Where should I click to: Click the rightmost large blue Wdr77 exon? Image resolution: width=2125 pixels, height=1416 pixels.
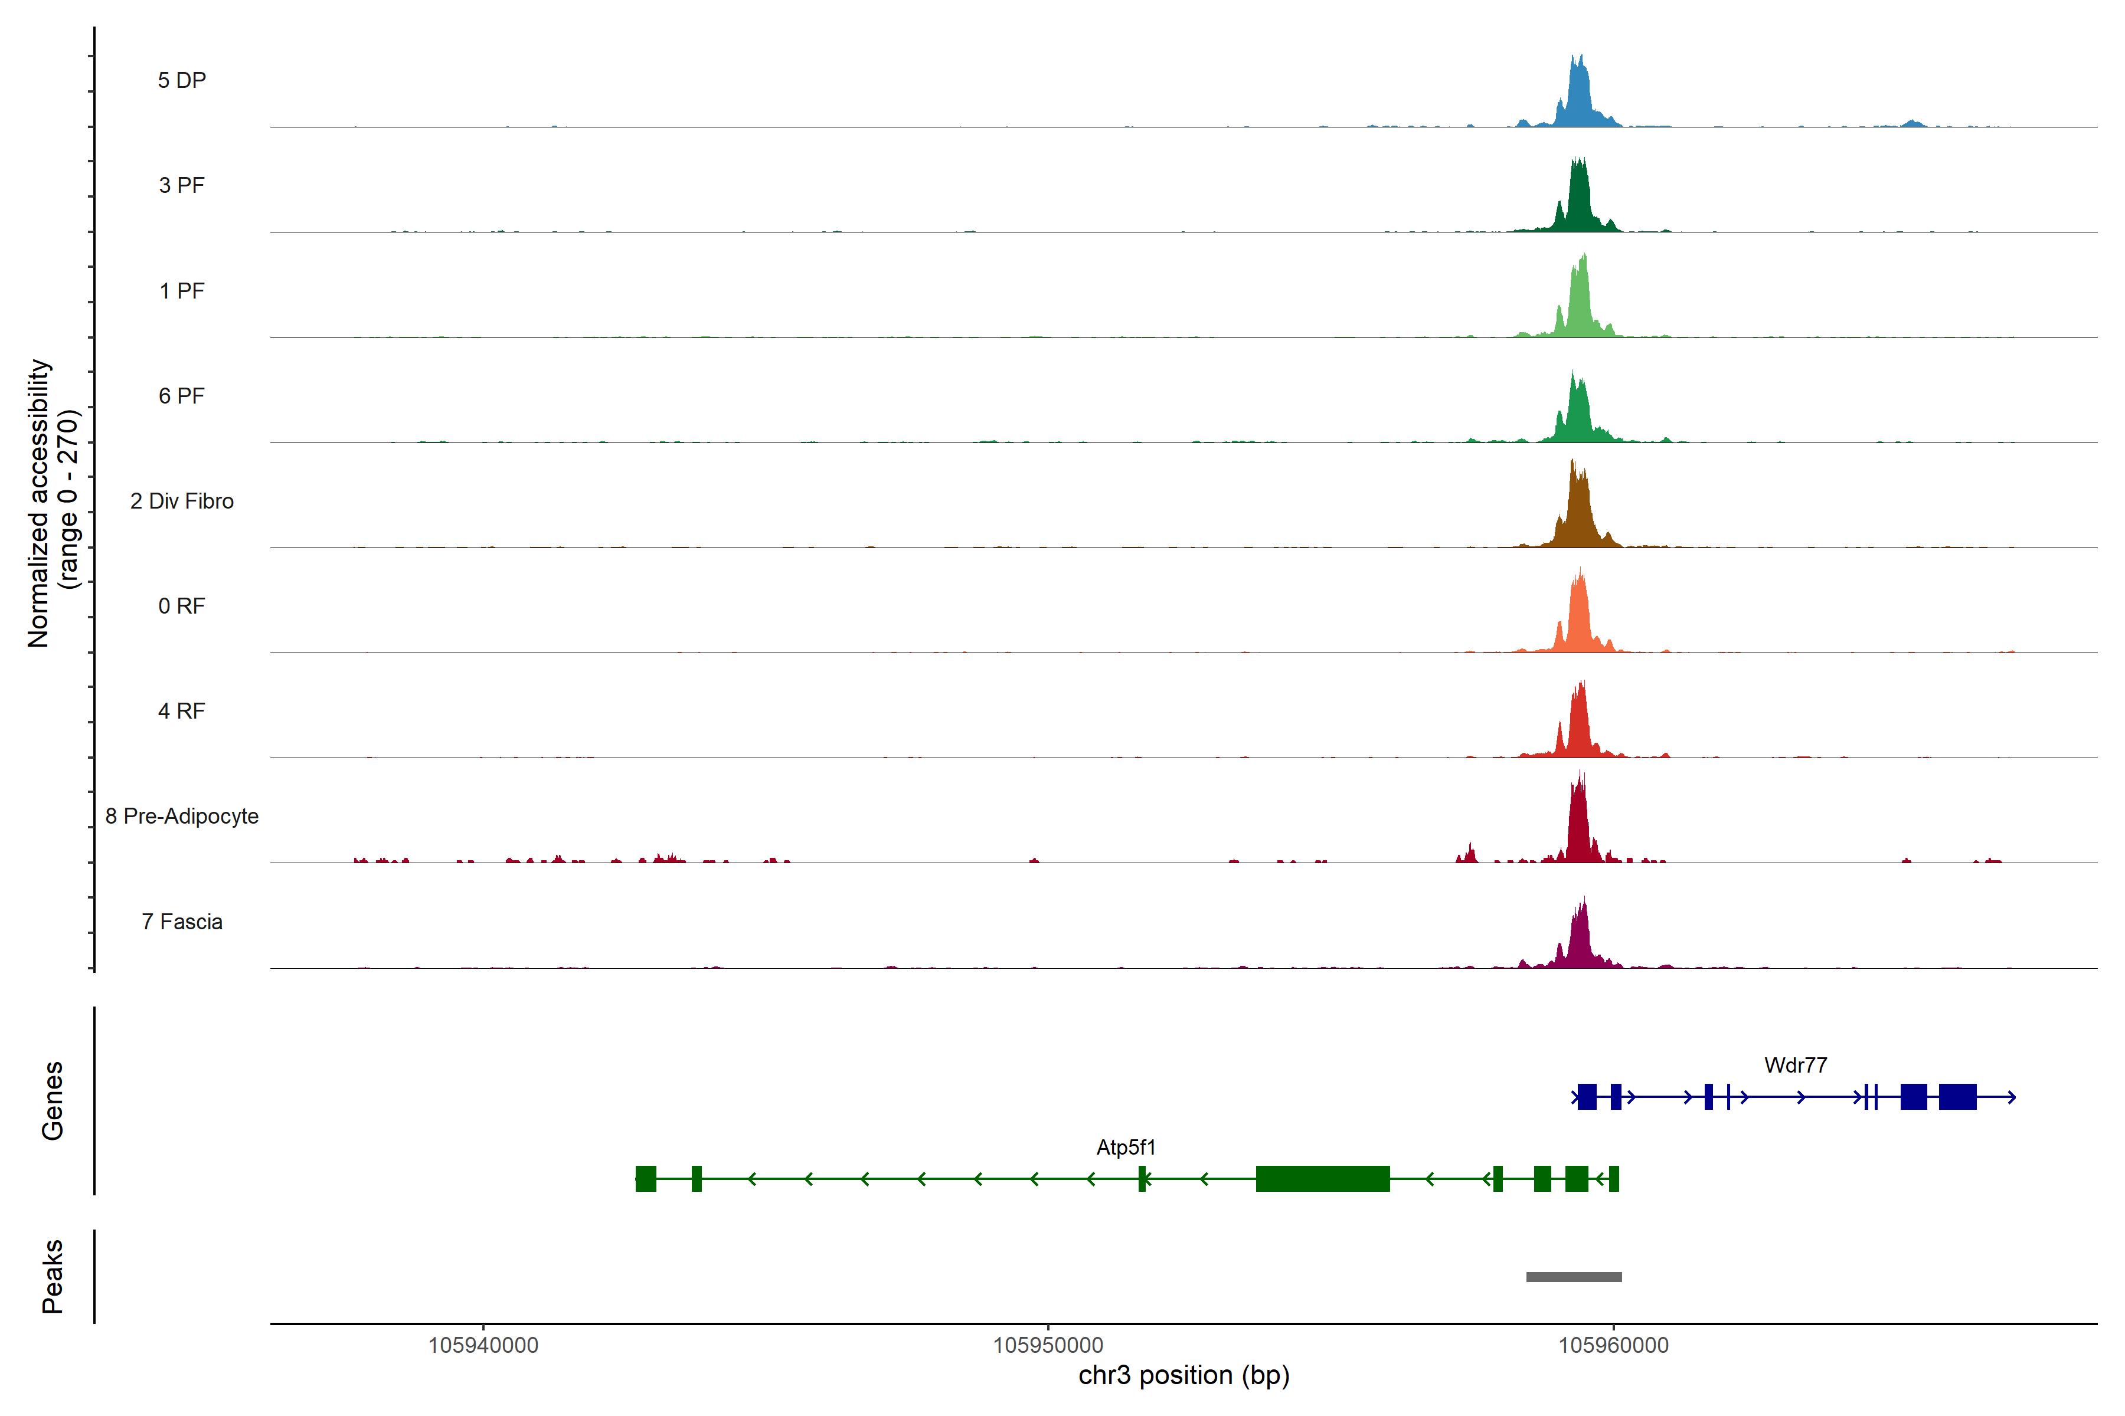coord(1957,1097)
